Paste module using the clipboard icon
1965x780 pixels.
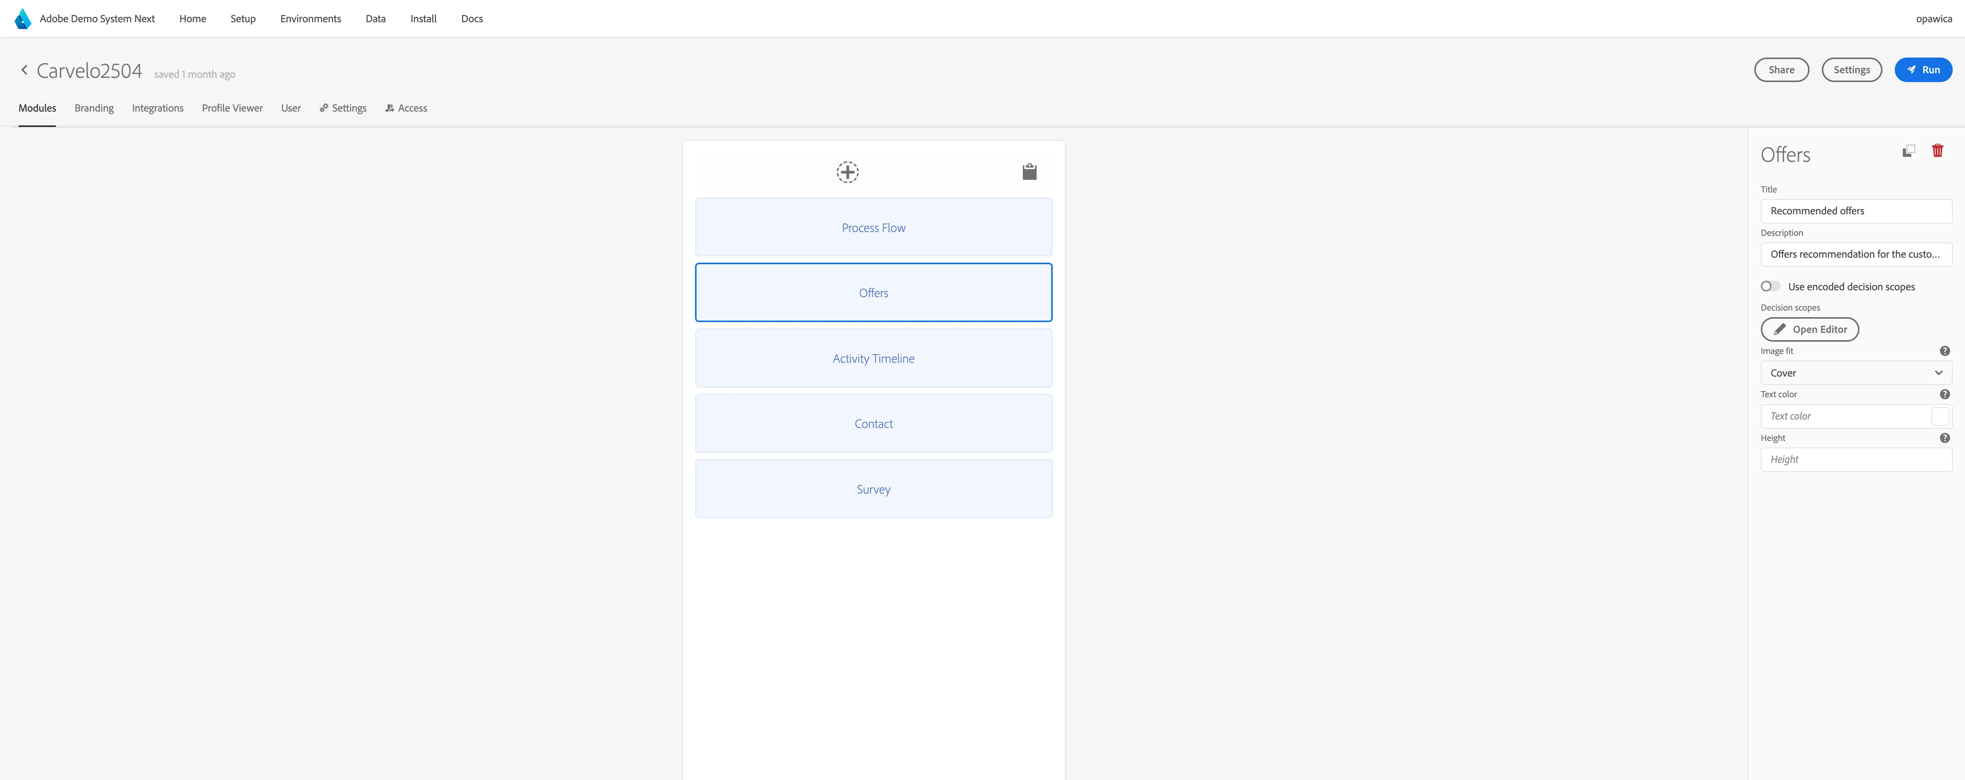click(1029, 171)
